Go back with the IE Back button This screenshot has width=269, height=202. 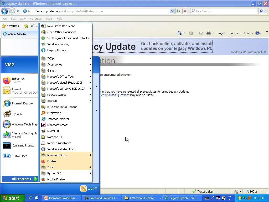click(x=5, y=11)
